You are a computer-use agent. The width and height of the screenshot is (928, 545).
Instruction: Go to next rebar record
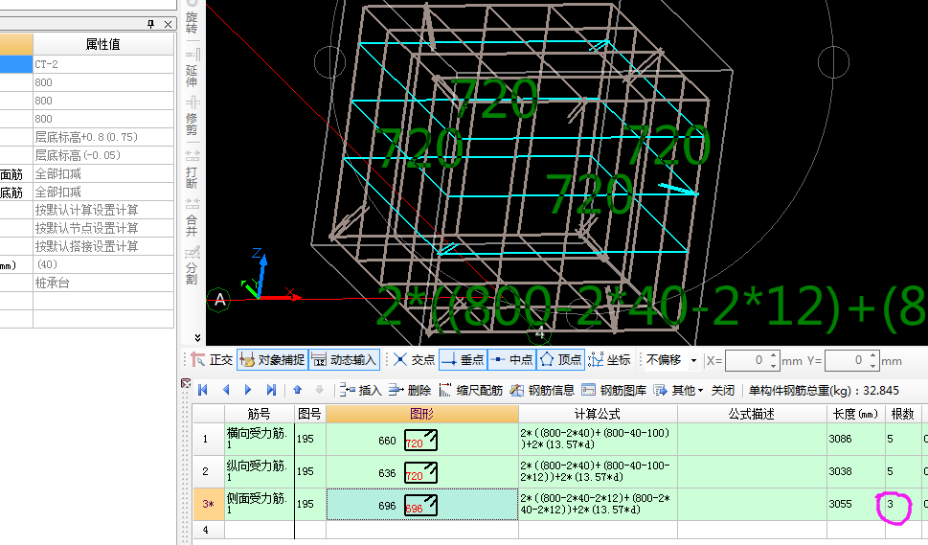pyautogui.click(x=248, y=390)
